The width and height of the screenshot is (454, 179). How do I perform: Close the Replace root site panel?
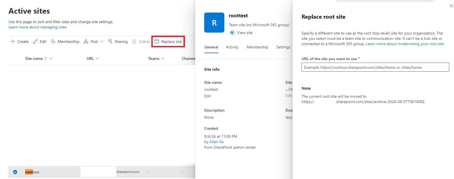(451, 6)
